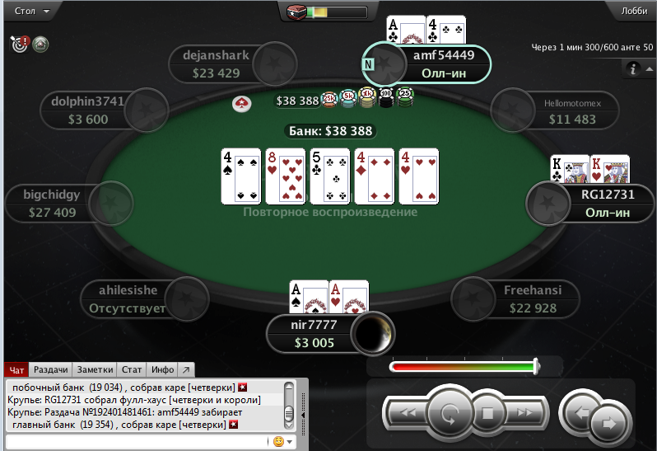This screenshot has width=657, height=451.
Task: Go to next hand arrow button
Action: coord(608,423)
